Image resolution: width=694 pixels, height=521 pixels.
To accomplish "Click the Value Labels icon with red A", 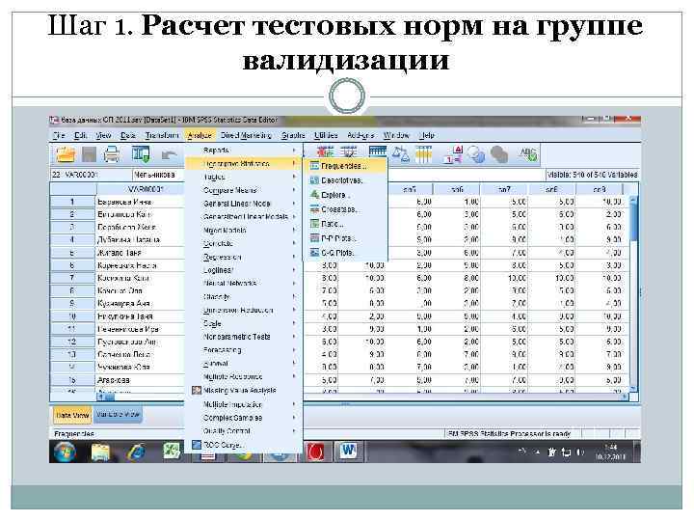I will (x=453, y=154).
